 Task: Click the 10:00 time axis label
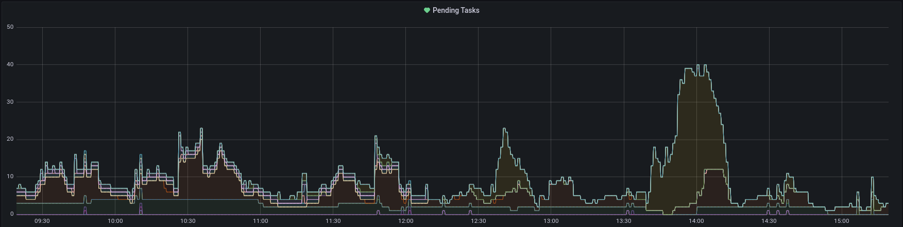[x=115, y=221]
